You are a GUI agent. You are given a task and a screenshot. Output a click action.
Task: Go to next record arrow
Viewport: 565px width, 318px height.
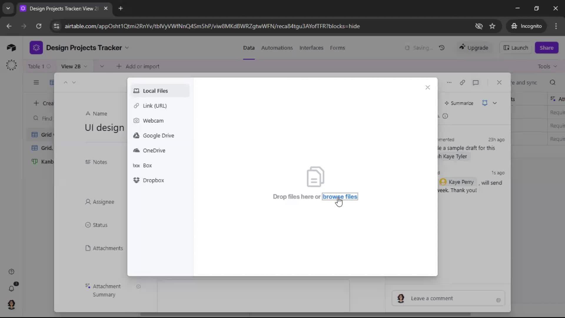pos(74,82)
